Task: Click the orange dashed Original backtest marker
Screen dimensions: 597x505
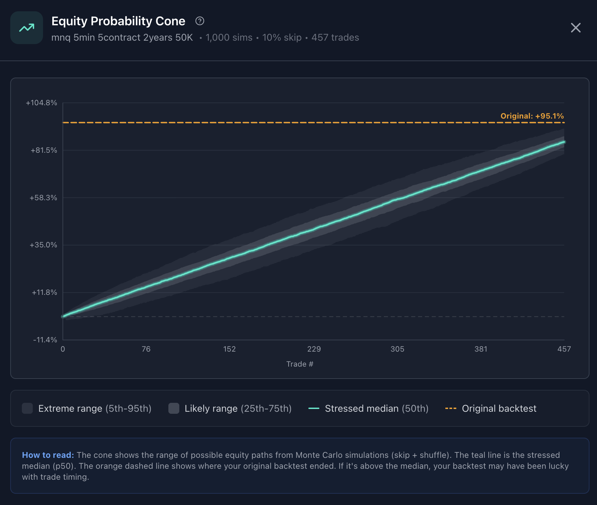Action: point(450,408)
